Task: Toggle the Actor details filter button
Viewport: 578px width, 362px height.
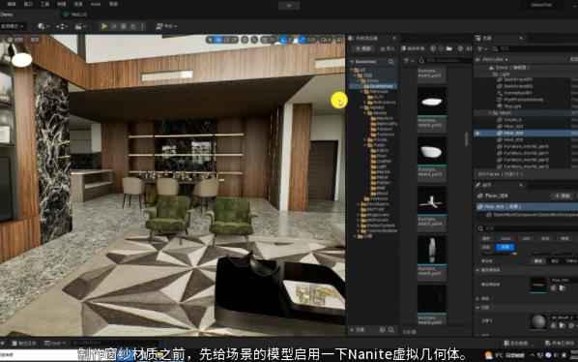Action: (506, 238)
